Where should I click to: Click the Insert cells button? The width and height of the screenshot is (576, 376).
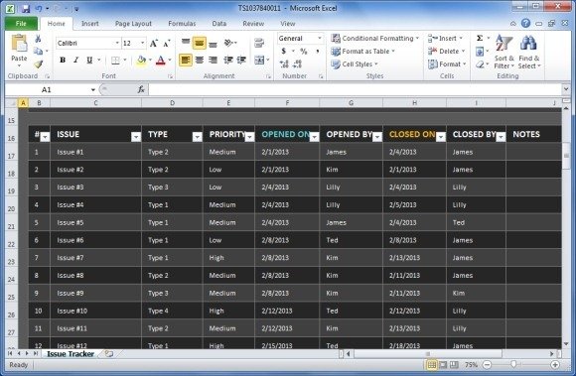pyautogui.click(x=445, y=38)
